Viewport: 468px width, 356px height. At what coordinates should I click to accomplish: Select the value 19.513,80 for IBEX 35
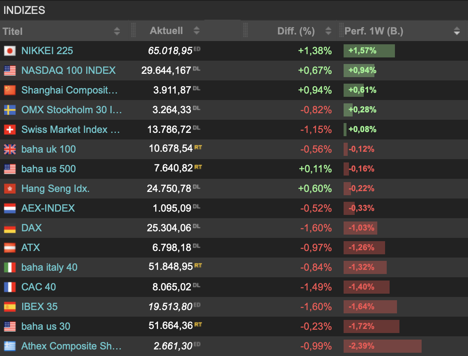click(170, 306)
